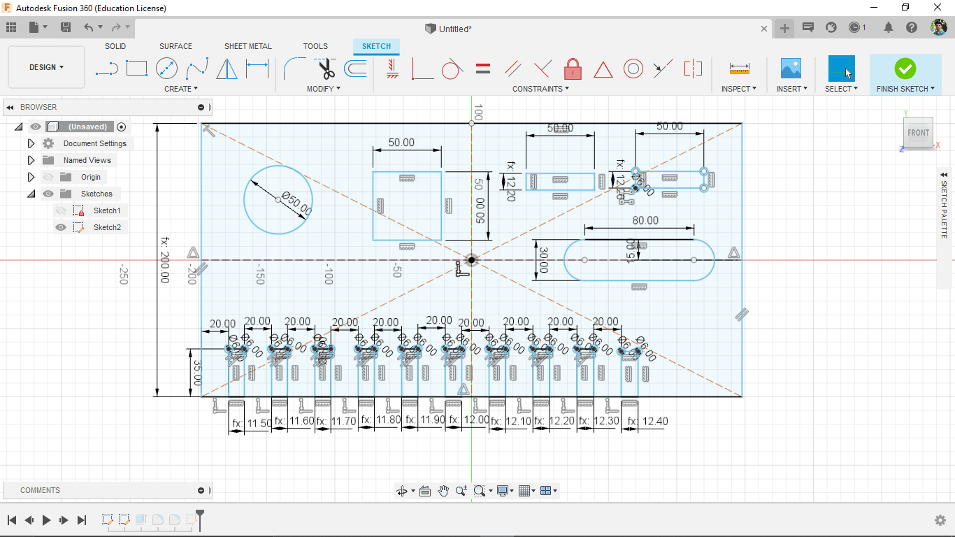This screenshot has width=955, height=537.
Task: Select the Trim scissors tool
Action: pyautogui.click(x=326, y=69)
